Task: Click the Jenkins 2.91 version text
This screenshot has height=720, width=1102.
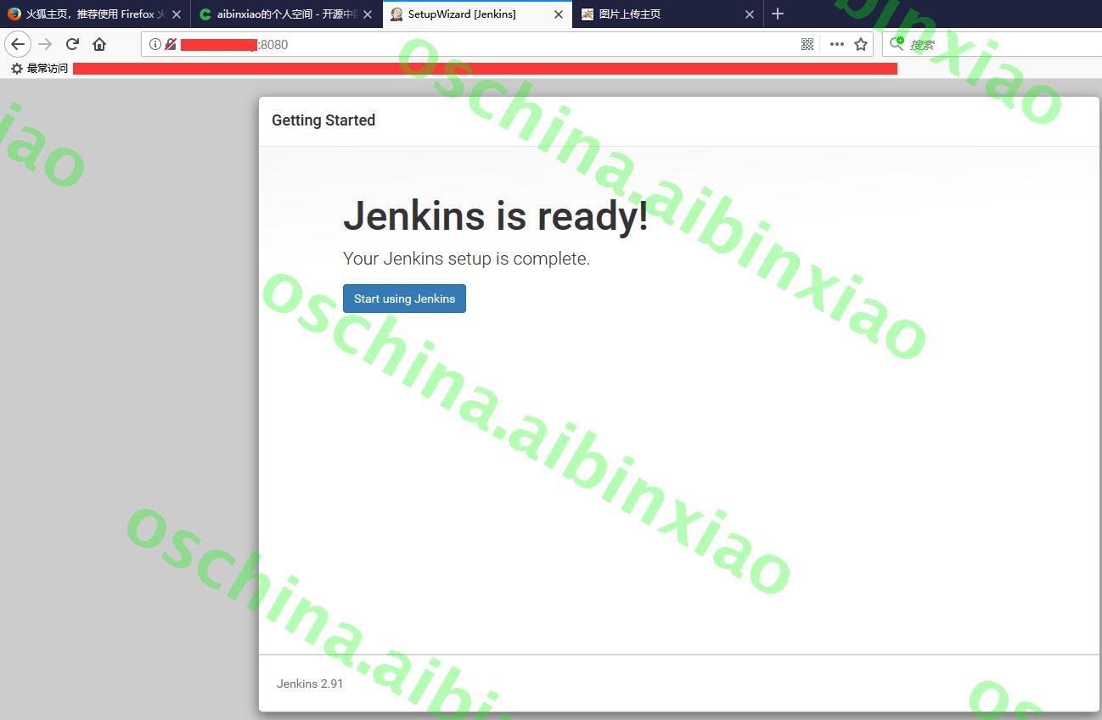Action: point(310,684)
